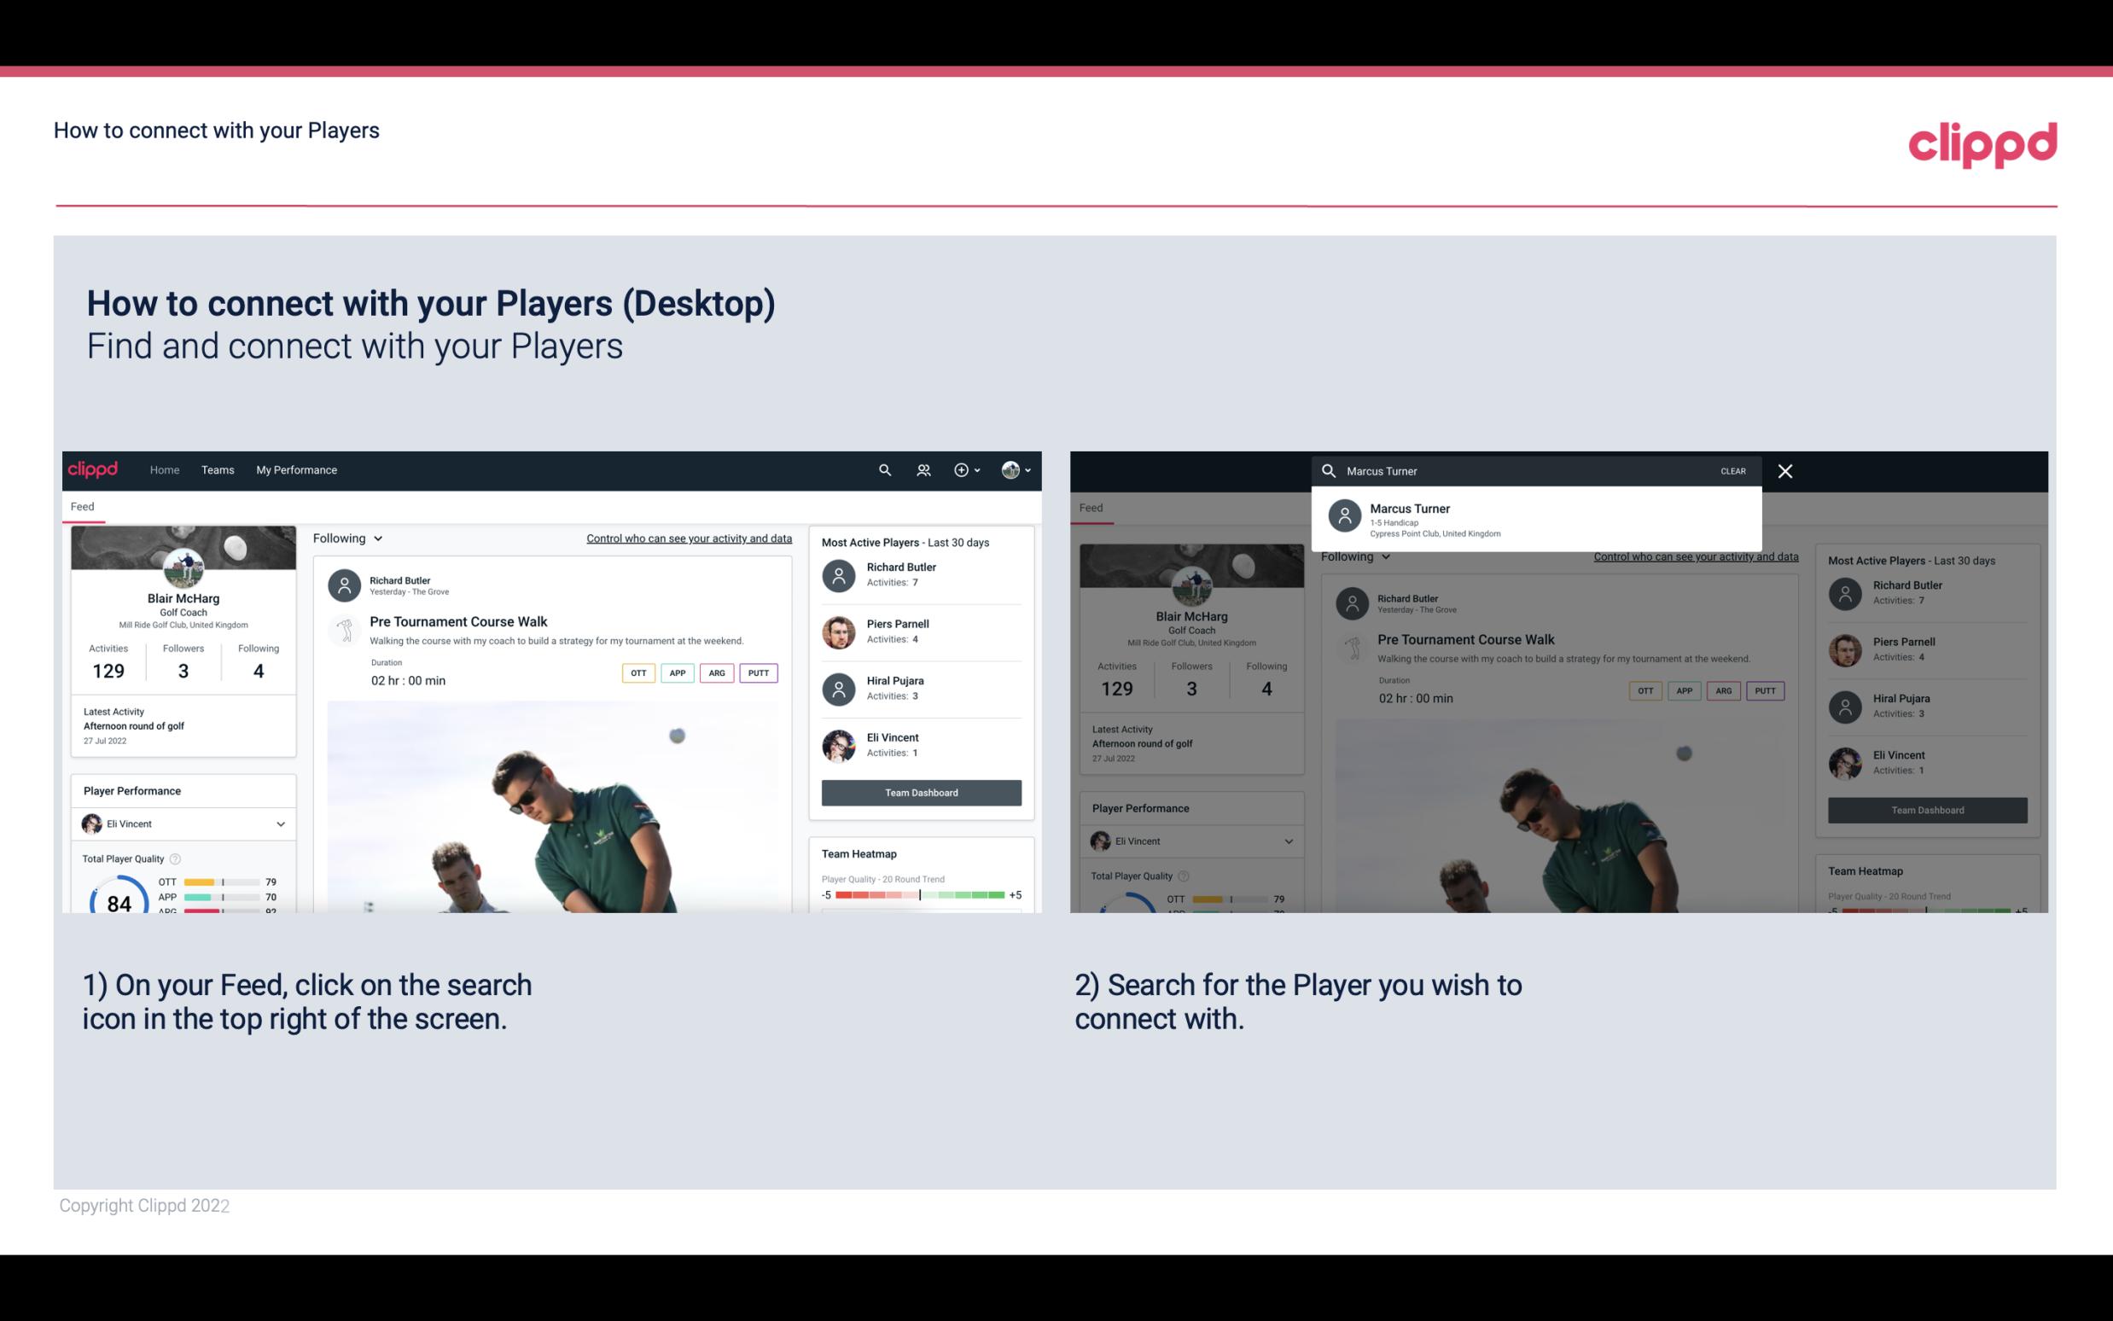Click the Team Dashboard button

tap(920, 791)
